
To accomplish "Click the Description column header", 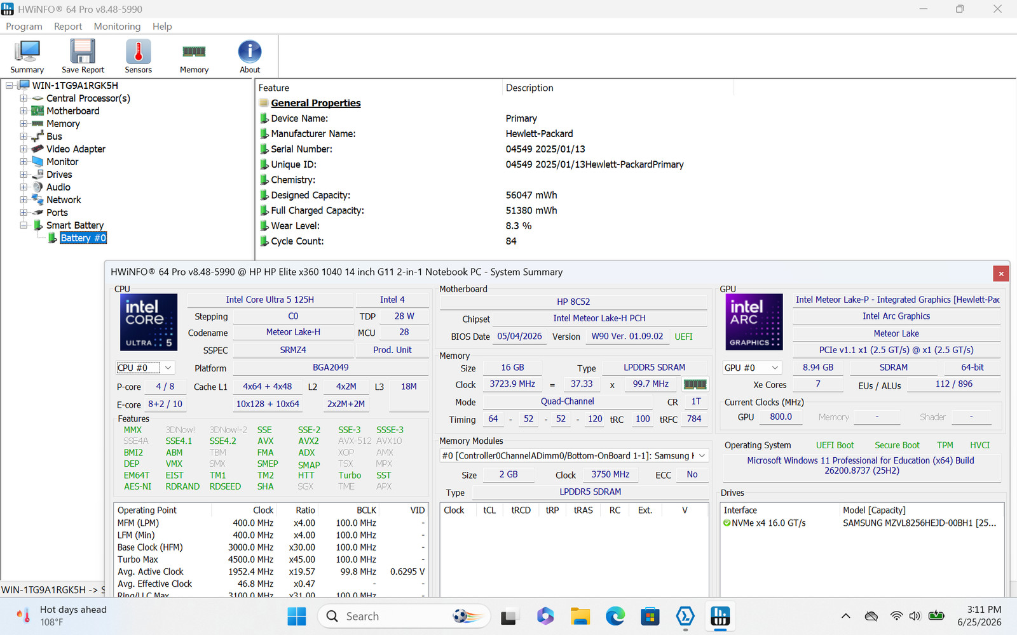I will (529, 88).
